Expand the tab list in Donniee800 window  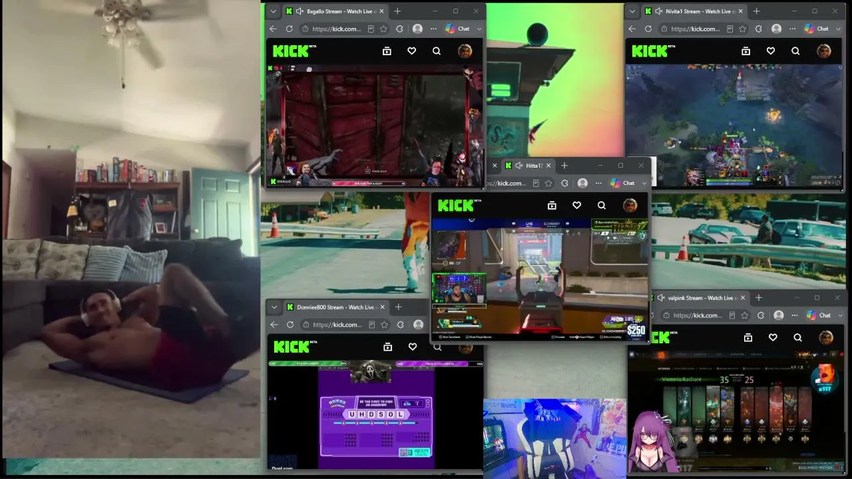click(274, 307)
